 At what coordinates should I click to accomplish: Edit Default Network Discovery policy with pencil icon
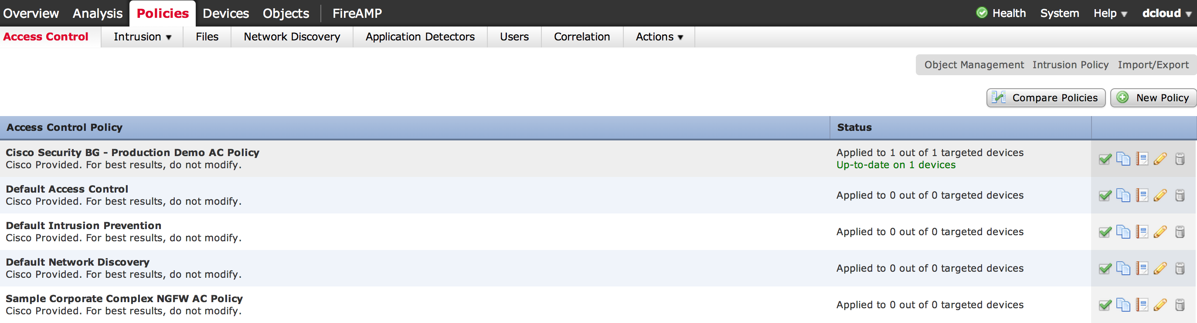pos(1160,268)
